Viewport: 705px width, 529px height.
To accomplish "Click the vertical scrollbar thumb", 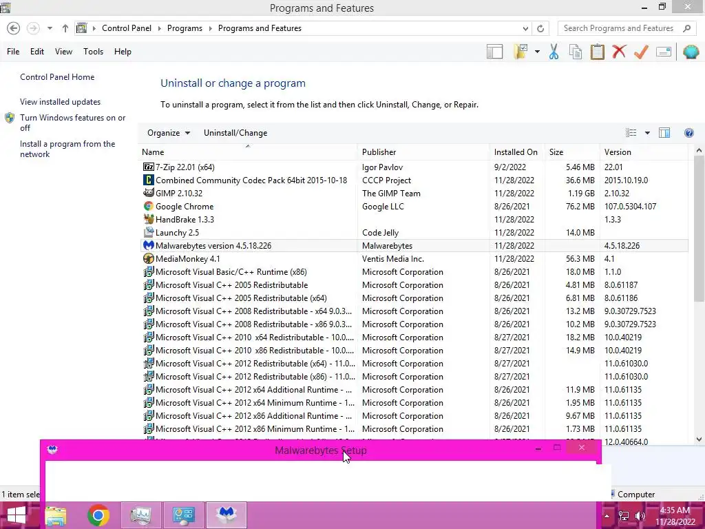I will click(699, 229).
